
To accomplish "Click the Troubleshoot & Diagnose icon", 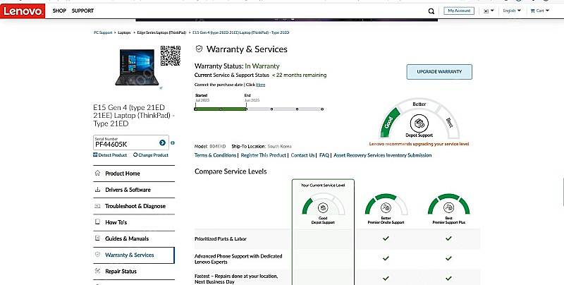I will coord(97,206).
